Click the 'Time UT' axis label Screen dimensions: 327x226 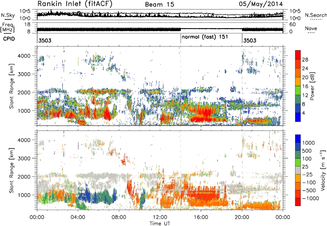(x=160, y=224)
